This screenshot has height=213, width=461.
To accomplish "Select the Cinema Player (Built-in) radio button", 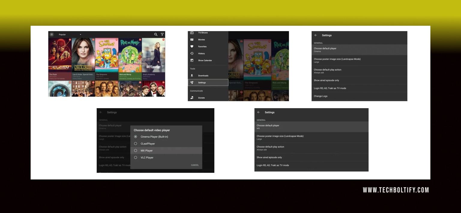I will [x=135, y=137].
